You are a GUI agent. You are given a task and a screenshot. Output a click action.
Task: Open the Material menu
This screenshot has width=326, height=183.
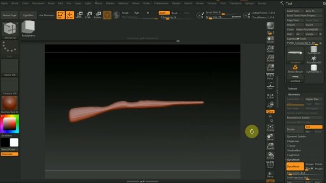[x=123, y=4]
